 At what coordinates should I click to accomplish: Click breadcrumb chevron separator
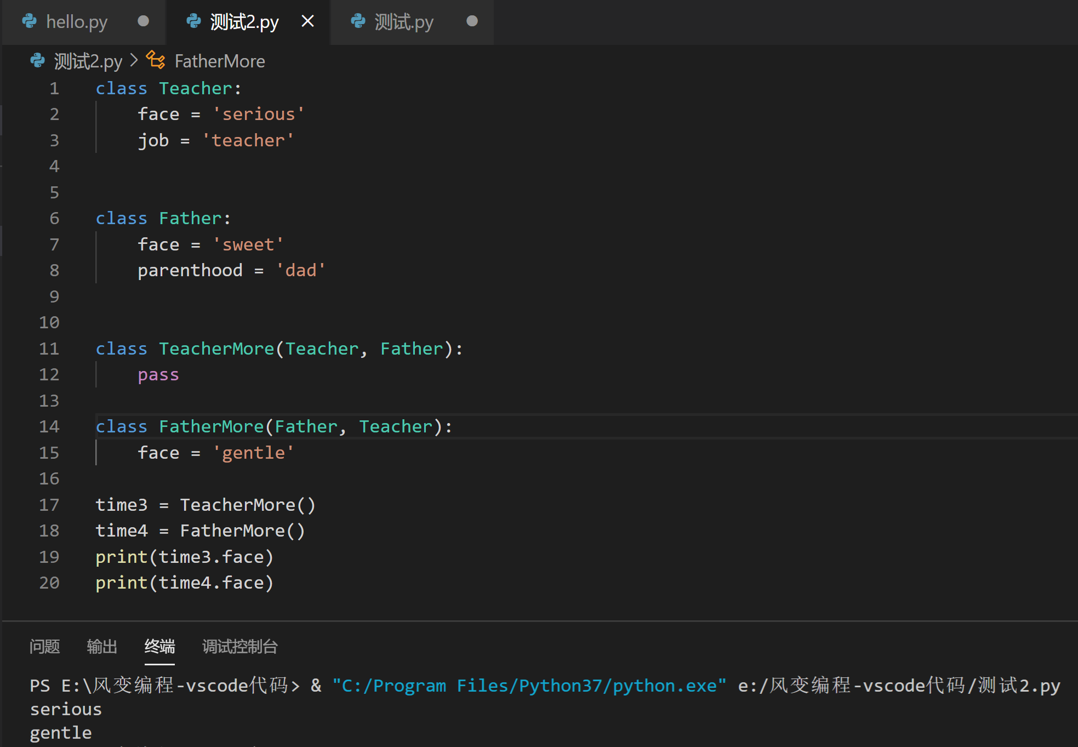click(134, 60)
